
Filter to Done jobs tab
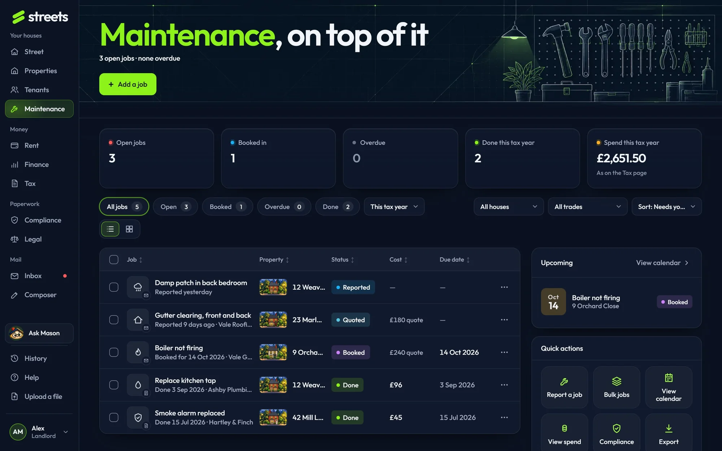click(338, 207)
